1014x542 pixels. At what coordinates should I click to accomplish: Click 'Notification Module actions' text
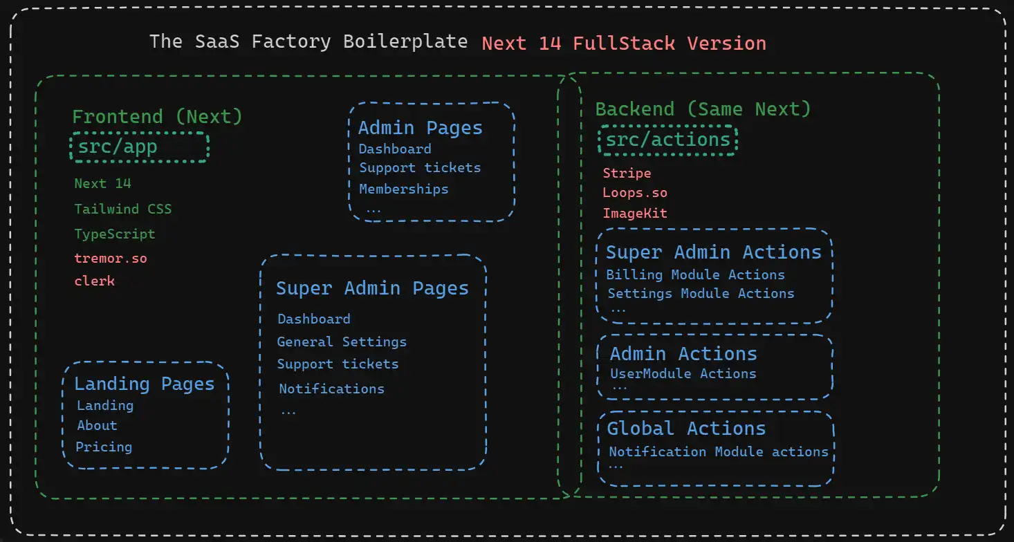tap(719, 451)
